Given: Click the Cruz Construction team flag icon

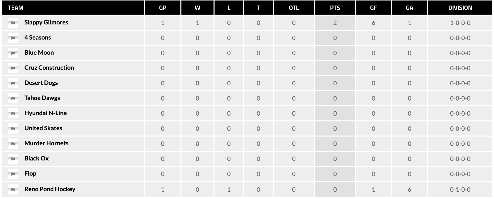Looking at the screenshot, I should (13, 68).
